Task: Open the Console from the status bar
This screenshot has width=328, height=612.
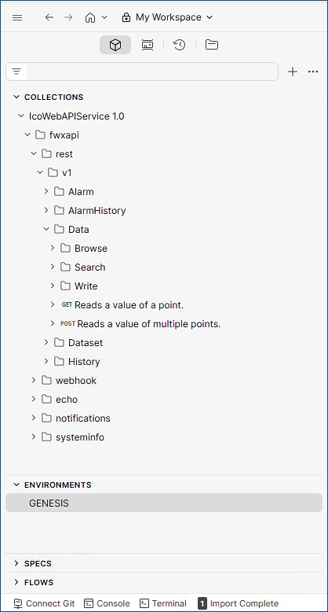Action: tap(108, 603)
